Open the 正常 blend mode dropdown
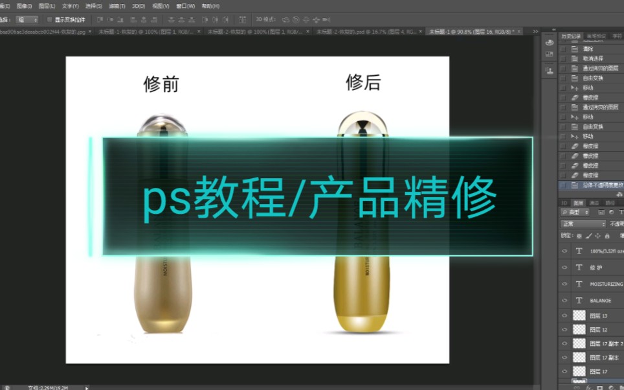This screenshot has width=624, height=390. 583,224
